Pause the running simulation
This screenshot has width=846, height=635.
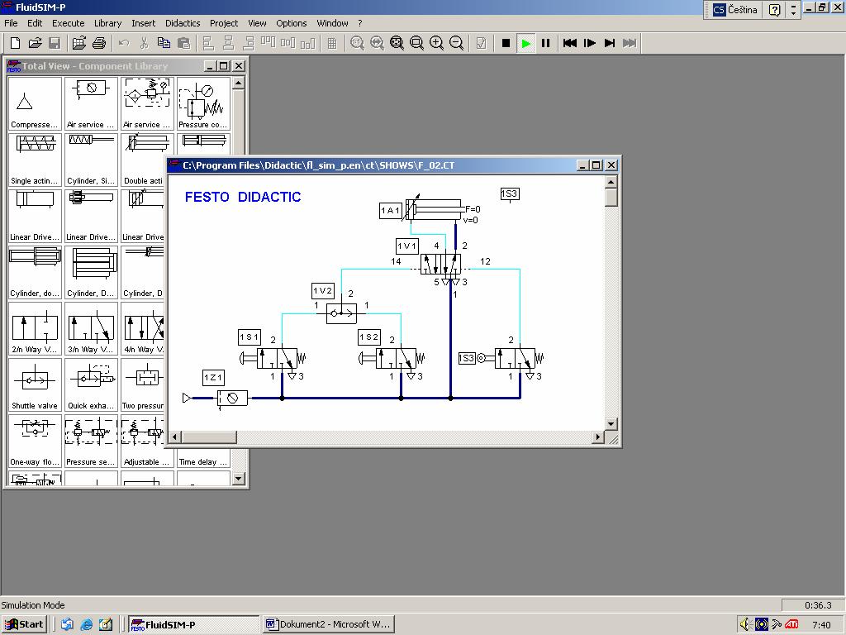click(x=545, y=43)
